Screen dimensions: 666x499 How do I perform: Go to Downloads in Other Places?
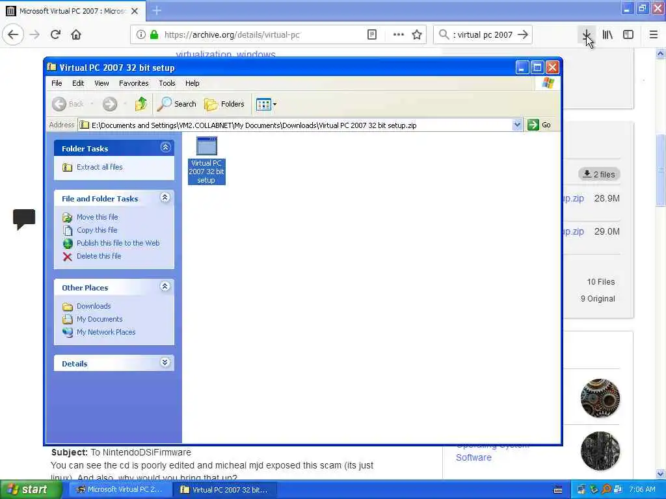tap(94, 307)
